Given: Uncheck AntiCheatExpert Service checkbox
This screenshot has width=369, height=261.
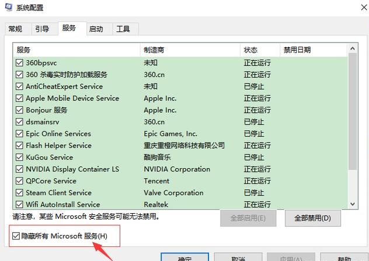Looking at the screenshot, I should (19, 86).
